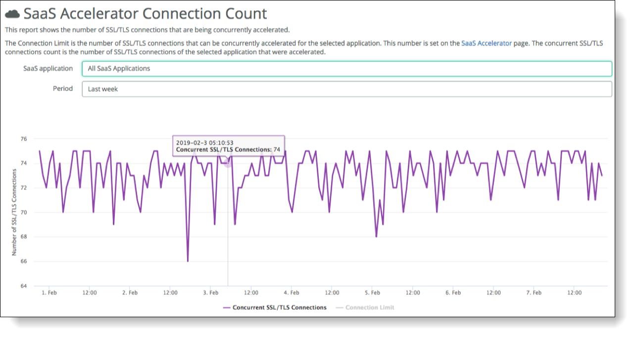
Task: Click the '1. Feb' x-axis label
Action: click(49, 293)
